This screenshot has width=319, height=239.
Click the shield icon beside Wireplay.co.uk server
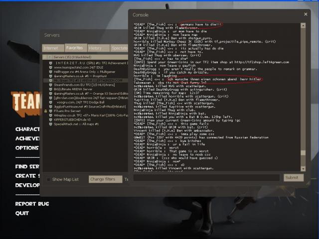pos(51,115)
